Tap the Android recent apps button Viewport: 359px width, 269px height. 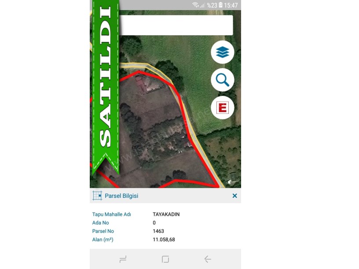coord(123,259)
